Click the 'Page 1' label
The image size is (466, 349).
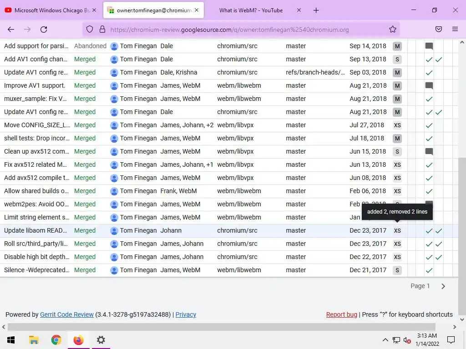tap(420, 286)
